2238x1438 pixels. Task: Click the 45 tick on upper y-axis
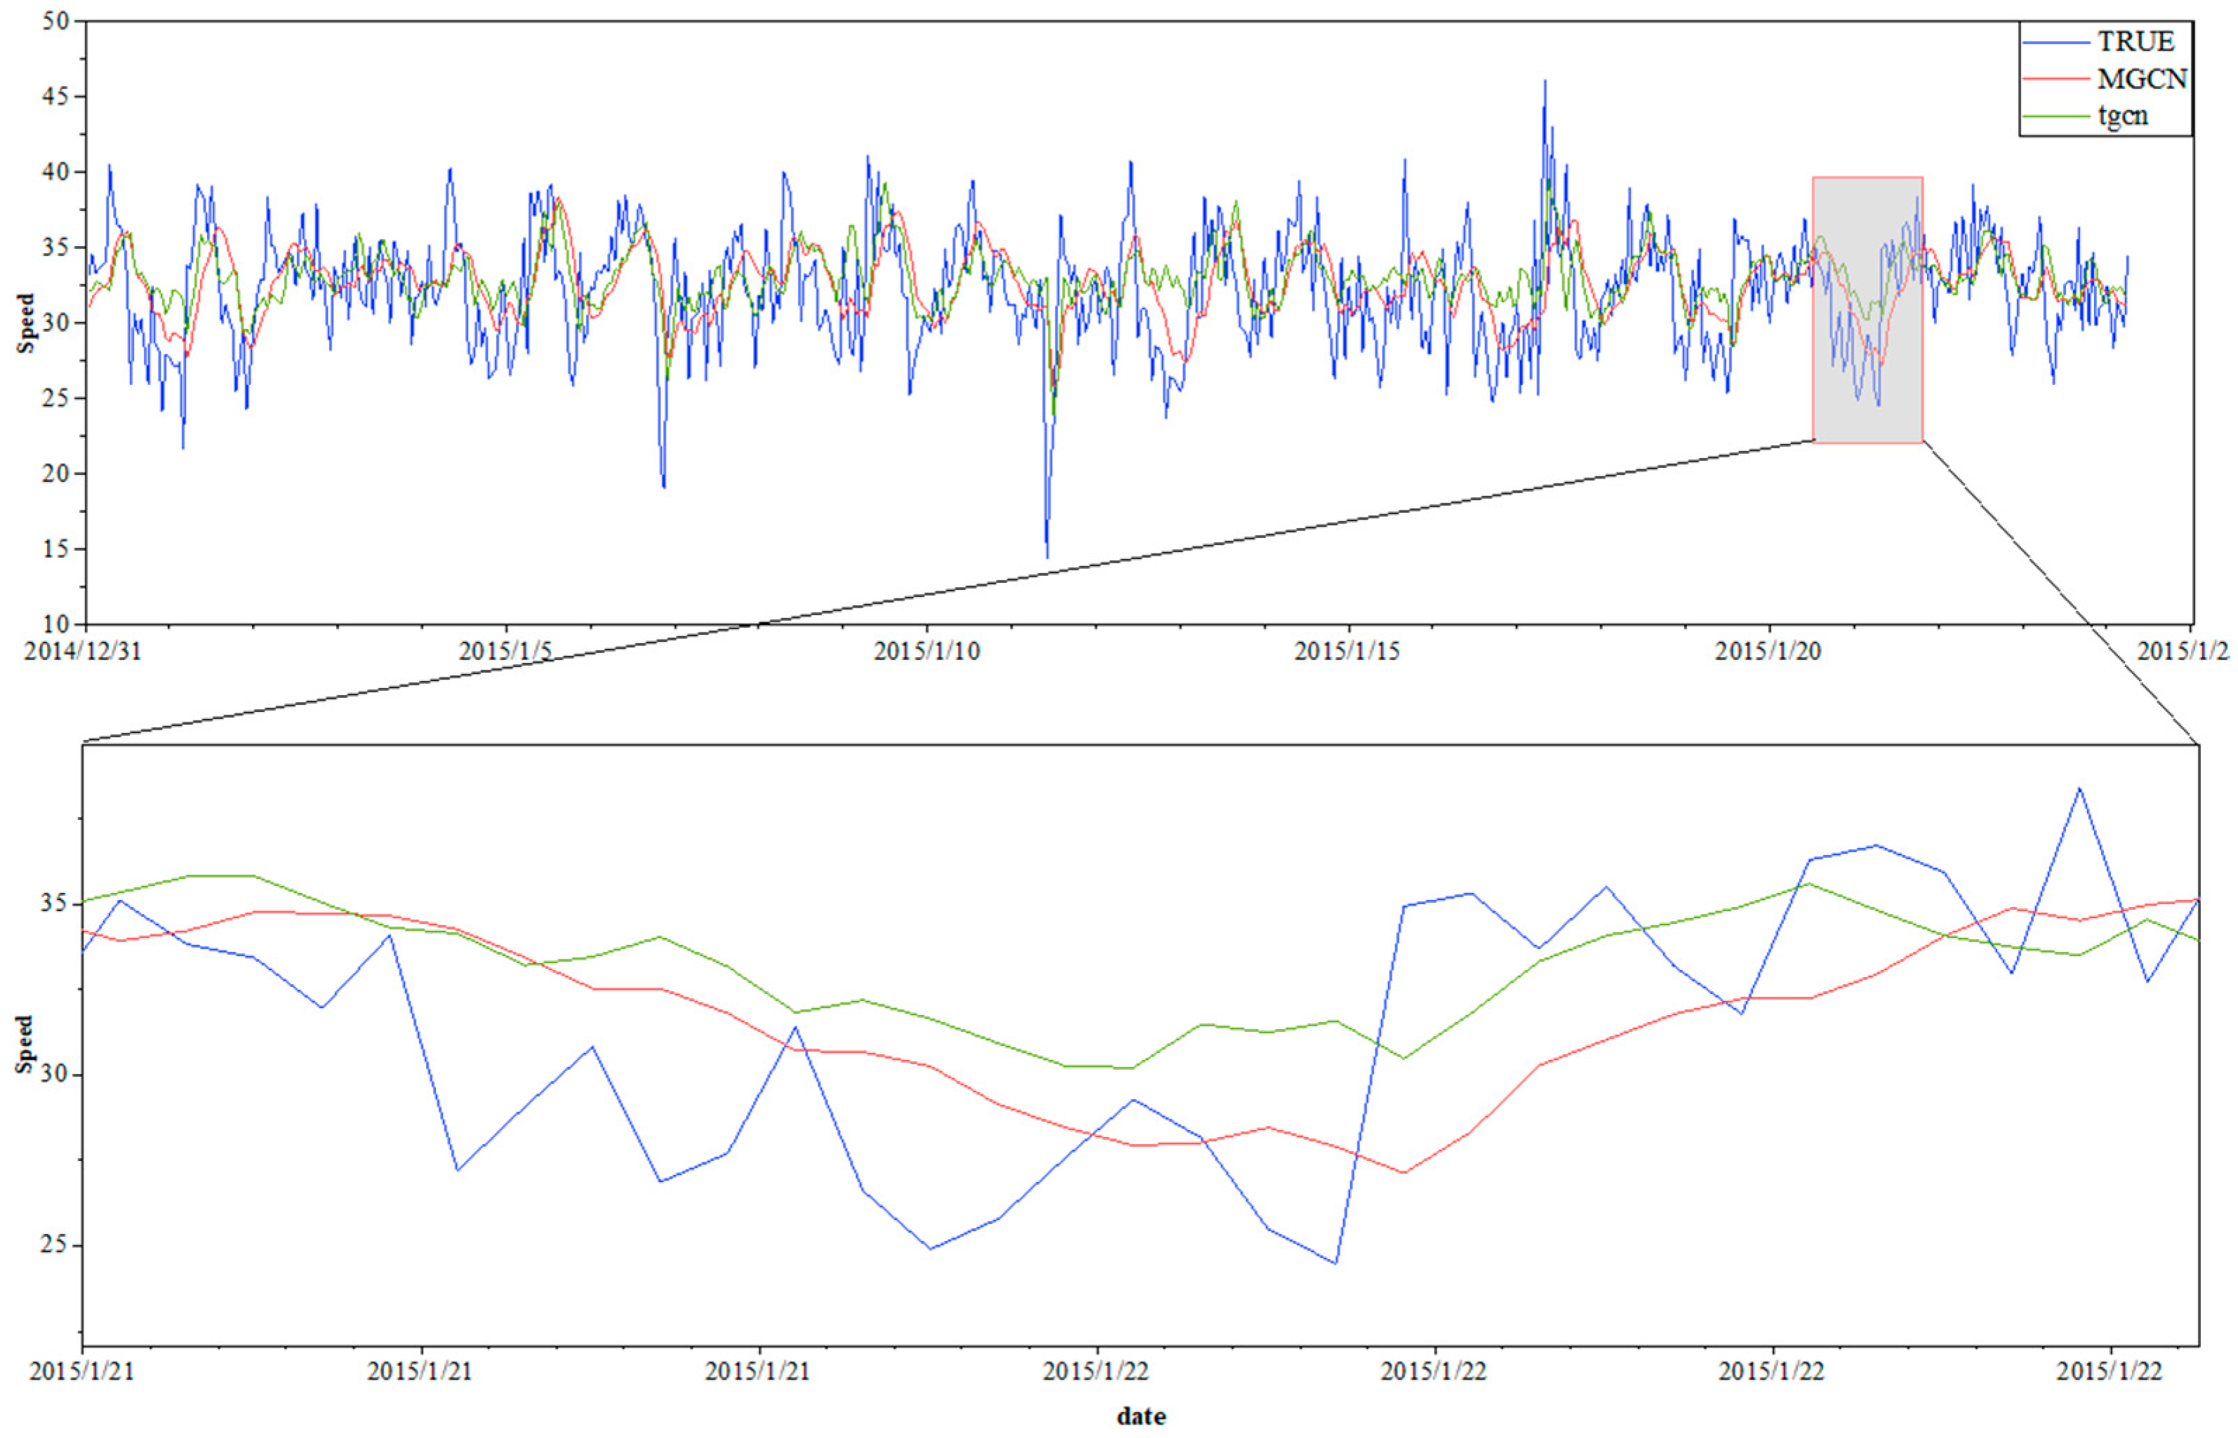56,96
